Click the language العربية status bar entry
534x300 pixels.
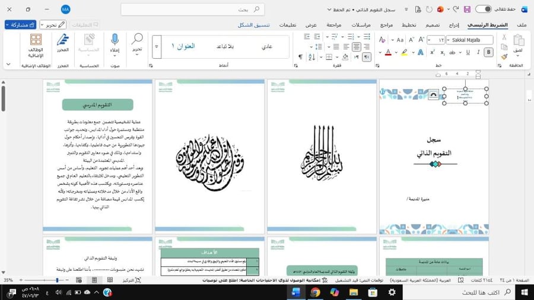point(421,280)
